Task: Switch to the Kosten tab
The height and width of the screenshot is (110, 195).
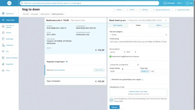Action: click(138, 25)
